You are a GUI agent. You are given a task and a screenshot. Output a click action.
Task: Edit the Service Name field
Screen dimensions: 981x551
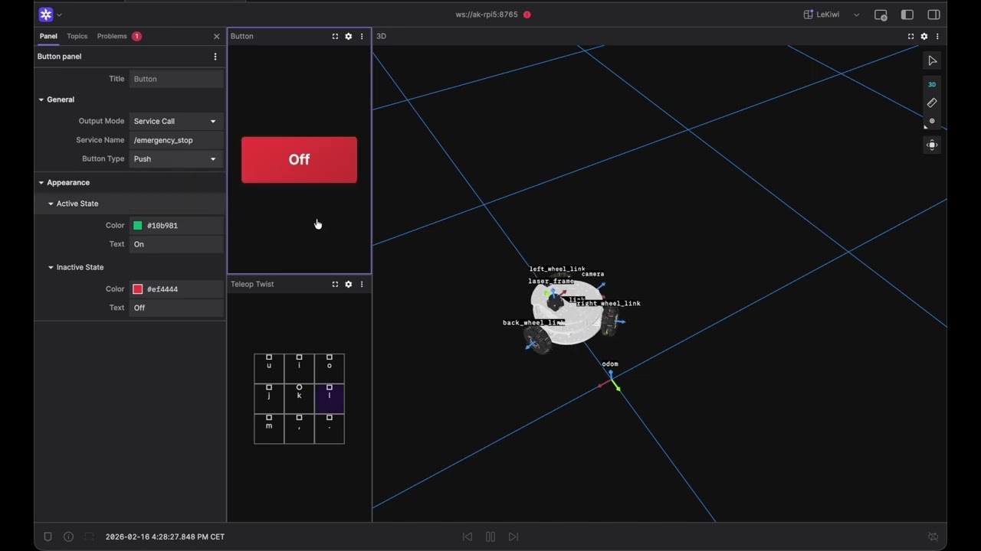(176, 140)
